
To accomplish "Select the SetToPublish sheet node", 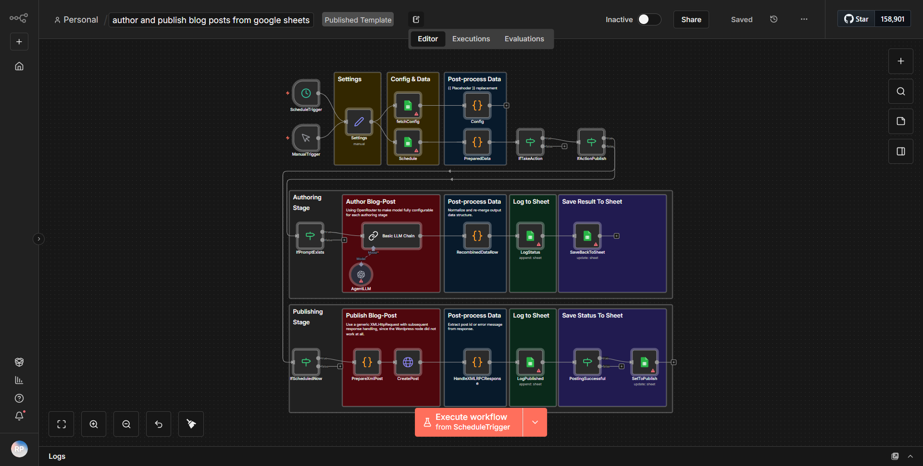I will [x=645, y=362].
